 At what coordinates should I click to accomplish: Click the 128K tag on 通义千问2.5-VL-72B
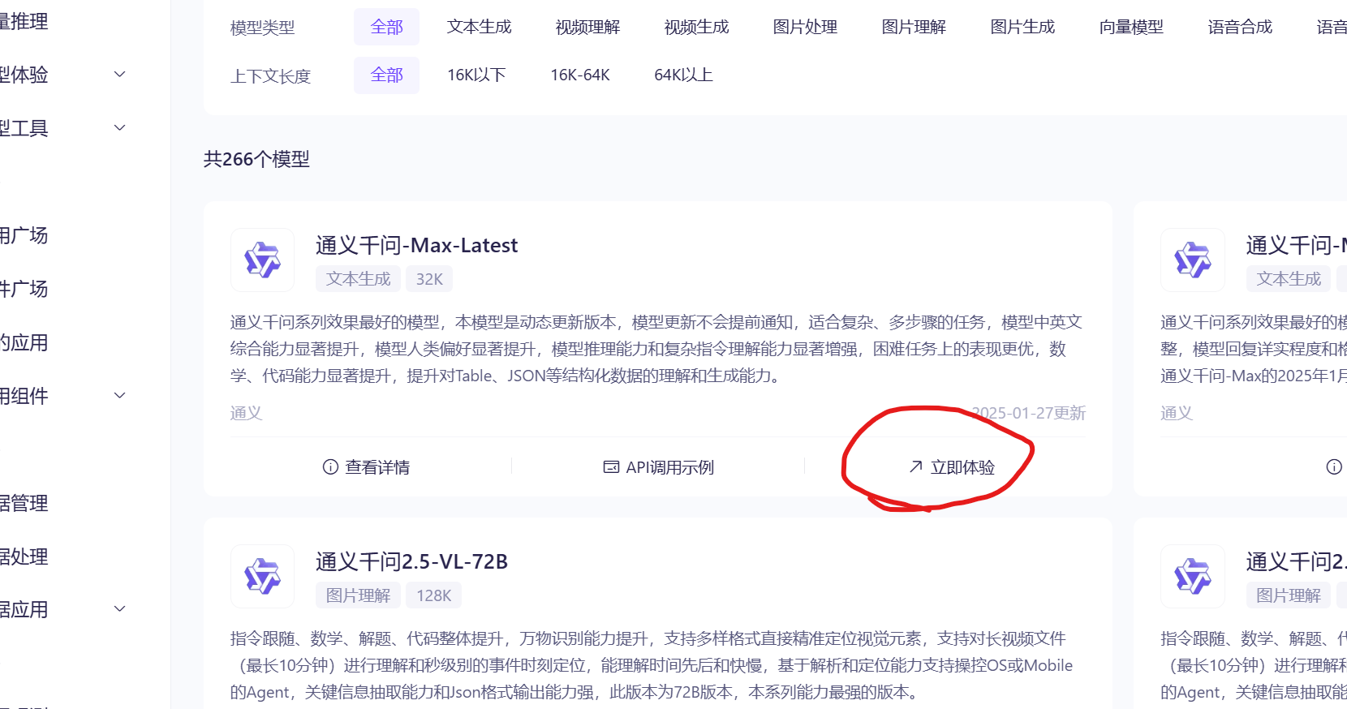click(x=433, y=595)
